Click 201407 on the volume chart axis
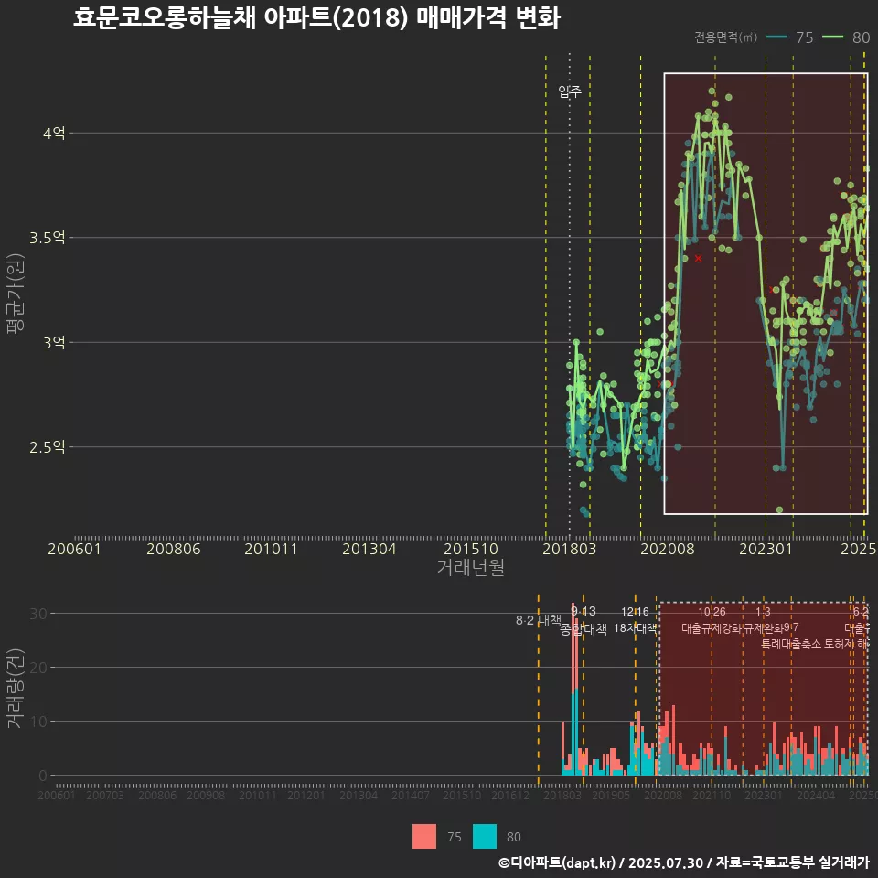This screenshot has width=878, height=878. pyautogui.click(x=410, y=795)
